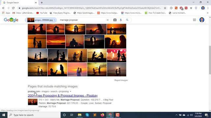Open Apps bookmark shortcut
The width and height of the screenshot is (211, 118).
(6, 13)
